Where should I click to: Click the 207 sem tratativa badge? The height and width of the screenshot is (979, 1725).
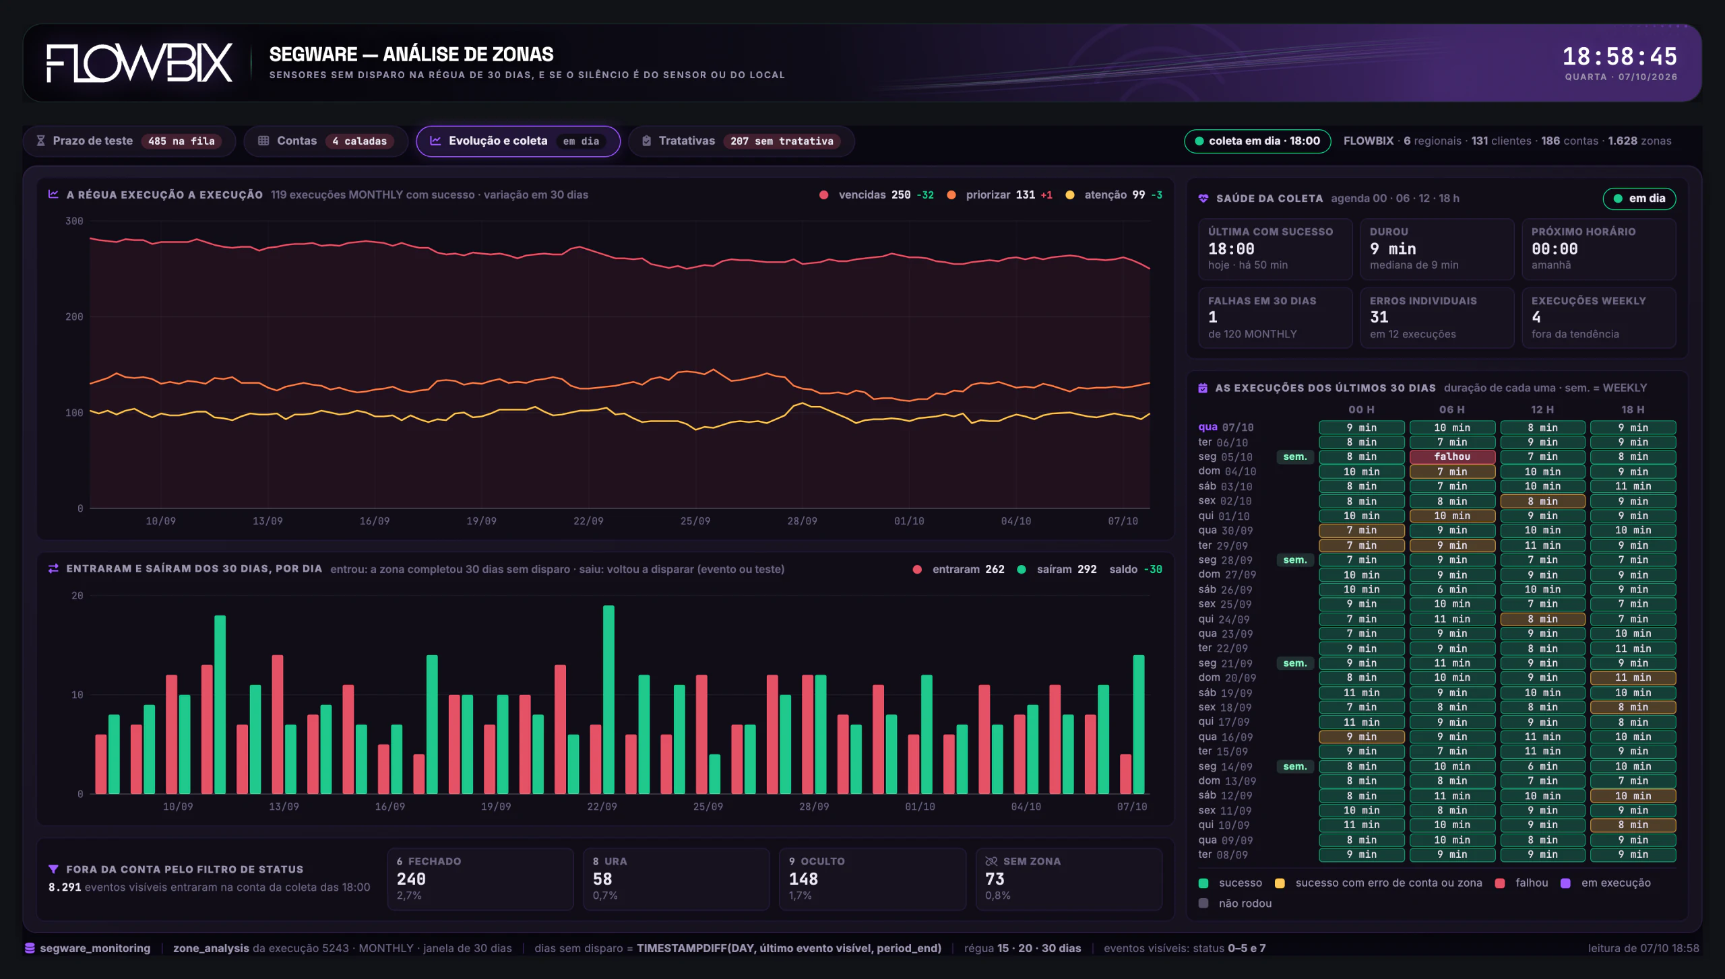(782, 141)
